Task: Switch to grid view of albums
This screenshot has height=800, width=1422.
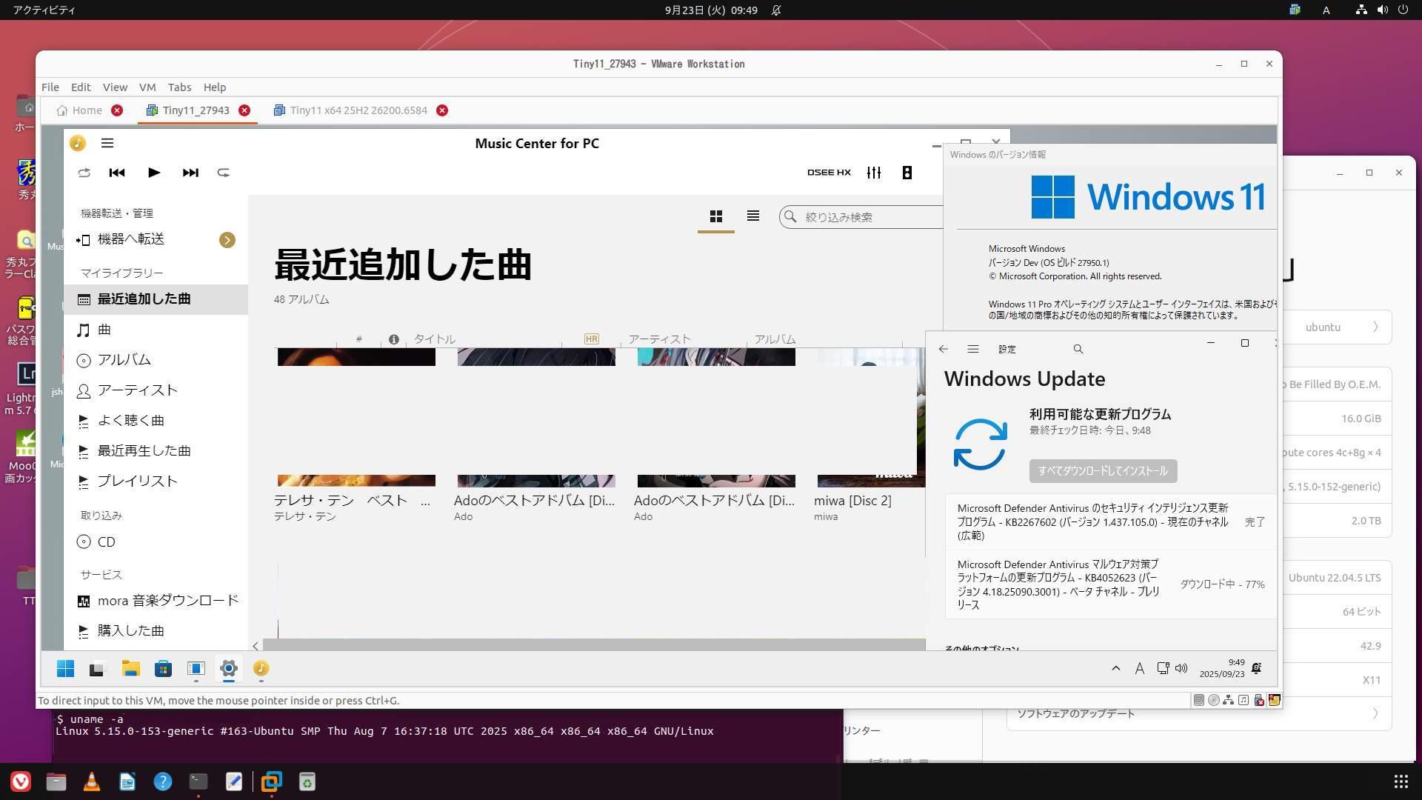Action: pyautogui.click(x=715, y=216)
